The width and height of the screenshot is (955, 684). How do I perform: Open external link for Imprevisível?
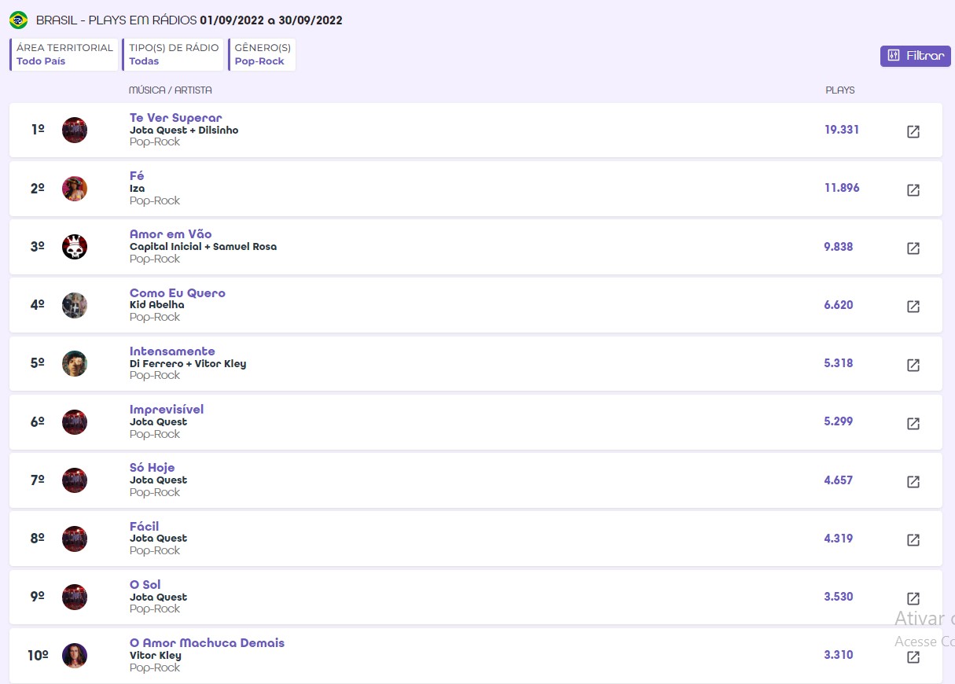[913, 423]
